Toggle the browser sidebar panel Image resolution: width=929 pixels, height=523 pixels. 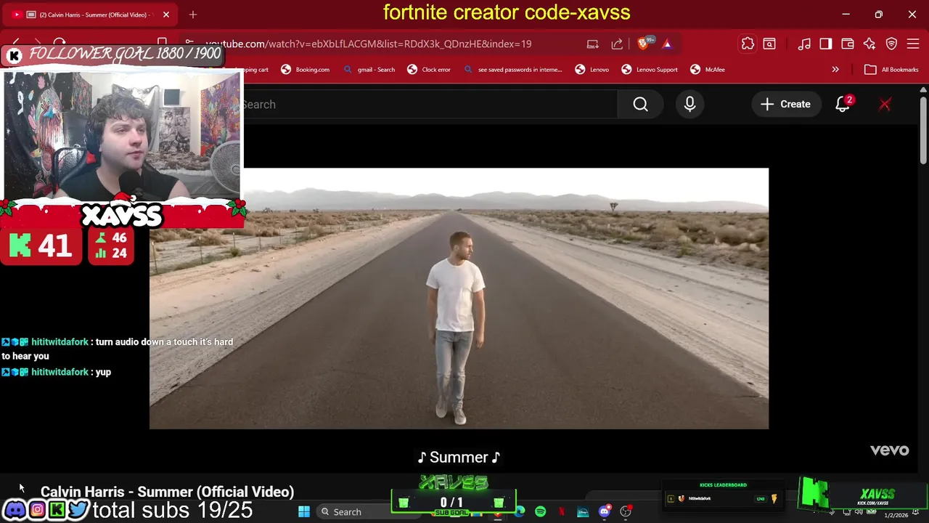[826, 44]
